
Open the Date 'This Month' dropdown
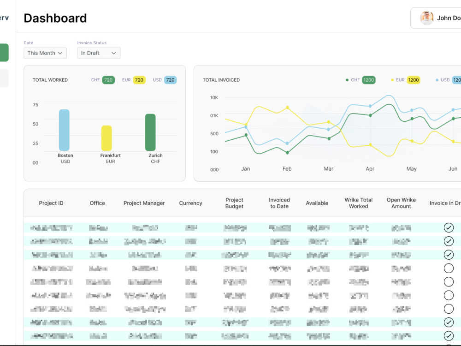point(45,53)
